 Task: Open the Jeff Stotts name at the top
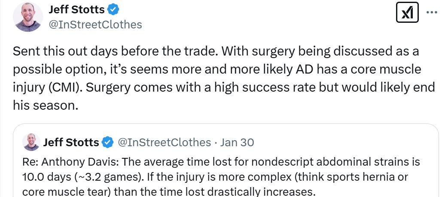coord(77,9)
